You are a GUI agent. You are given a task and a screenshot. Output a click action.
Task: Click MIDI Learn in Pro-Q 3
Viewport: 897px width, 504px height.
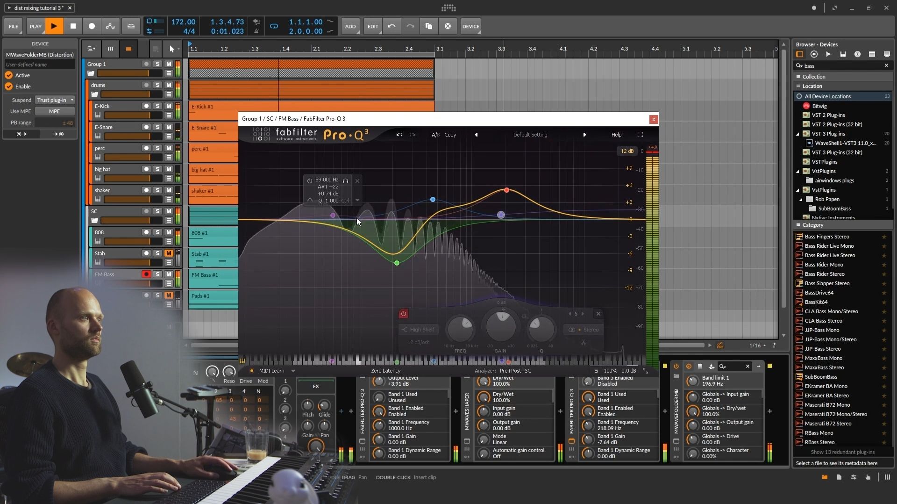(x=271, y=371)
